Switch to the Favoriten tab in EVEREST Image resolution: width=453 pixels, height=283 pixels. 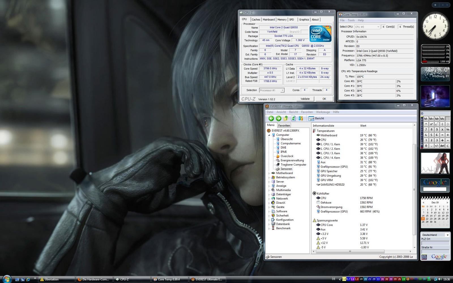284,125
